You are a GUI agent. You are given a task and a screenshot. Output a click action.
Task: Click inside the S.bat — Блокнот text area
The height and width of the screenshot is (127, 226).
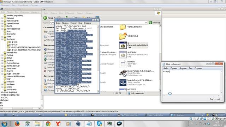191,82
